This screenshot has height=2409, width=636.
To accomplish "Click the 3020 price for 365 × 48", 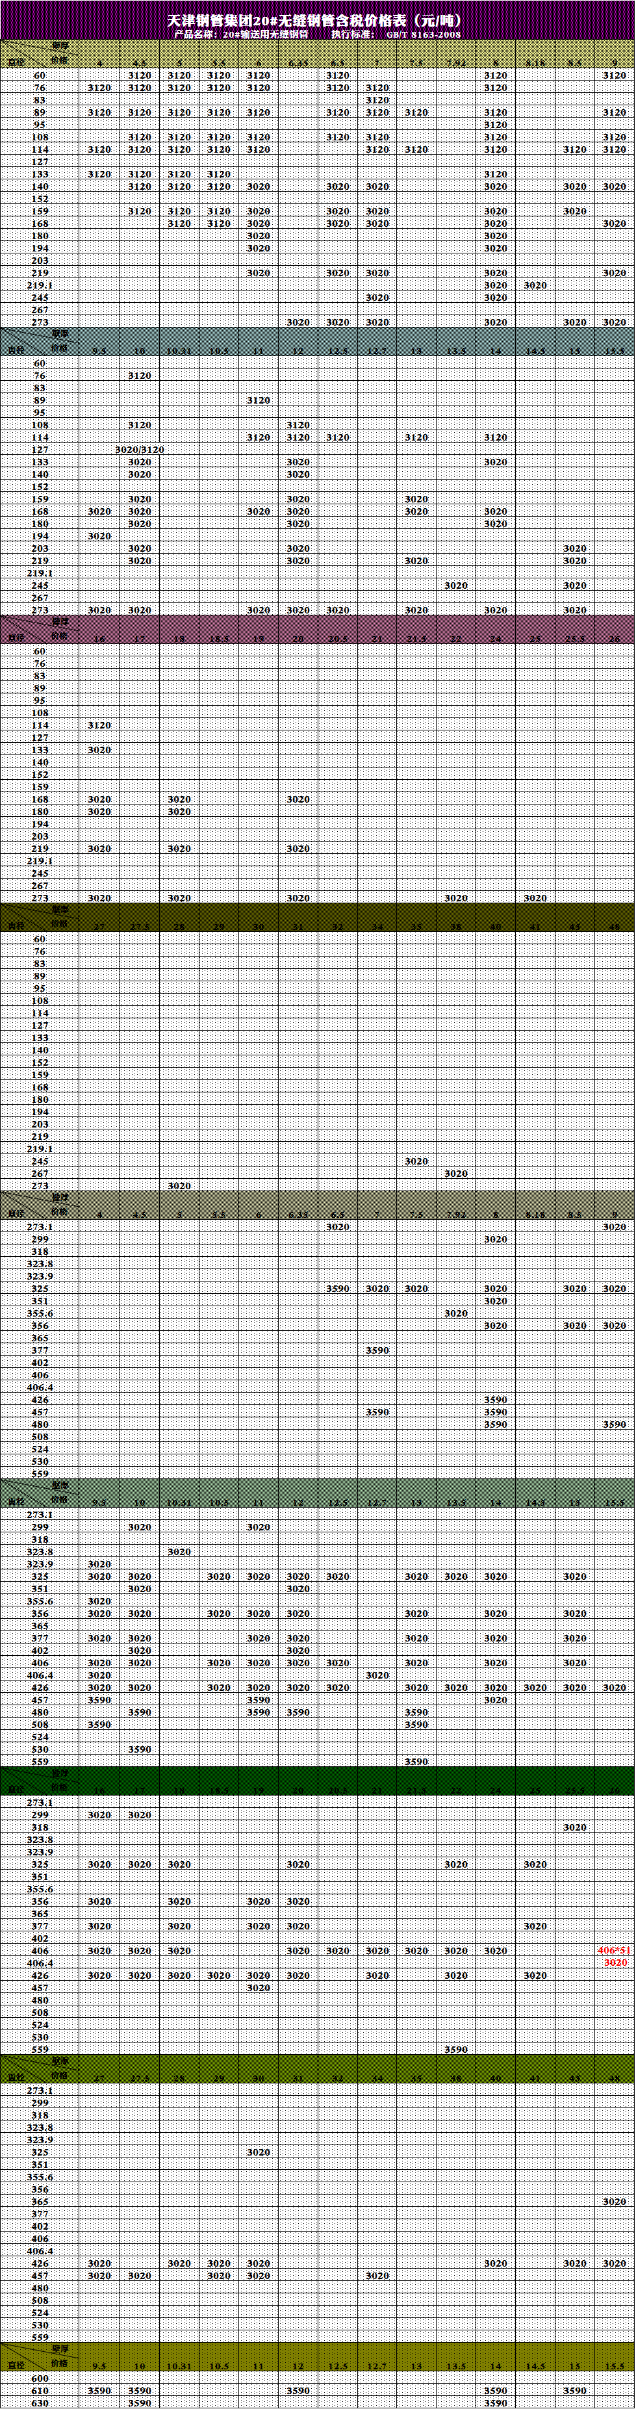I will pyautogui.click(x=615, y=2202).
